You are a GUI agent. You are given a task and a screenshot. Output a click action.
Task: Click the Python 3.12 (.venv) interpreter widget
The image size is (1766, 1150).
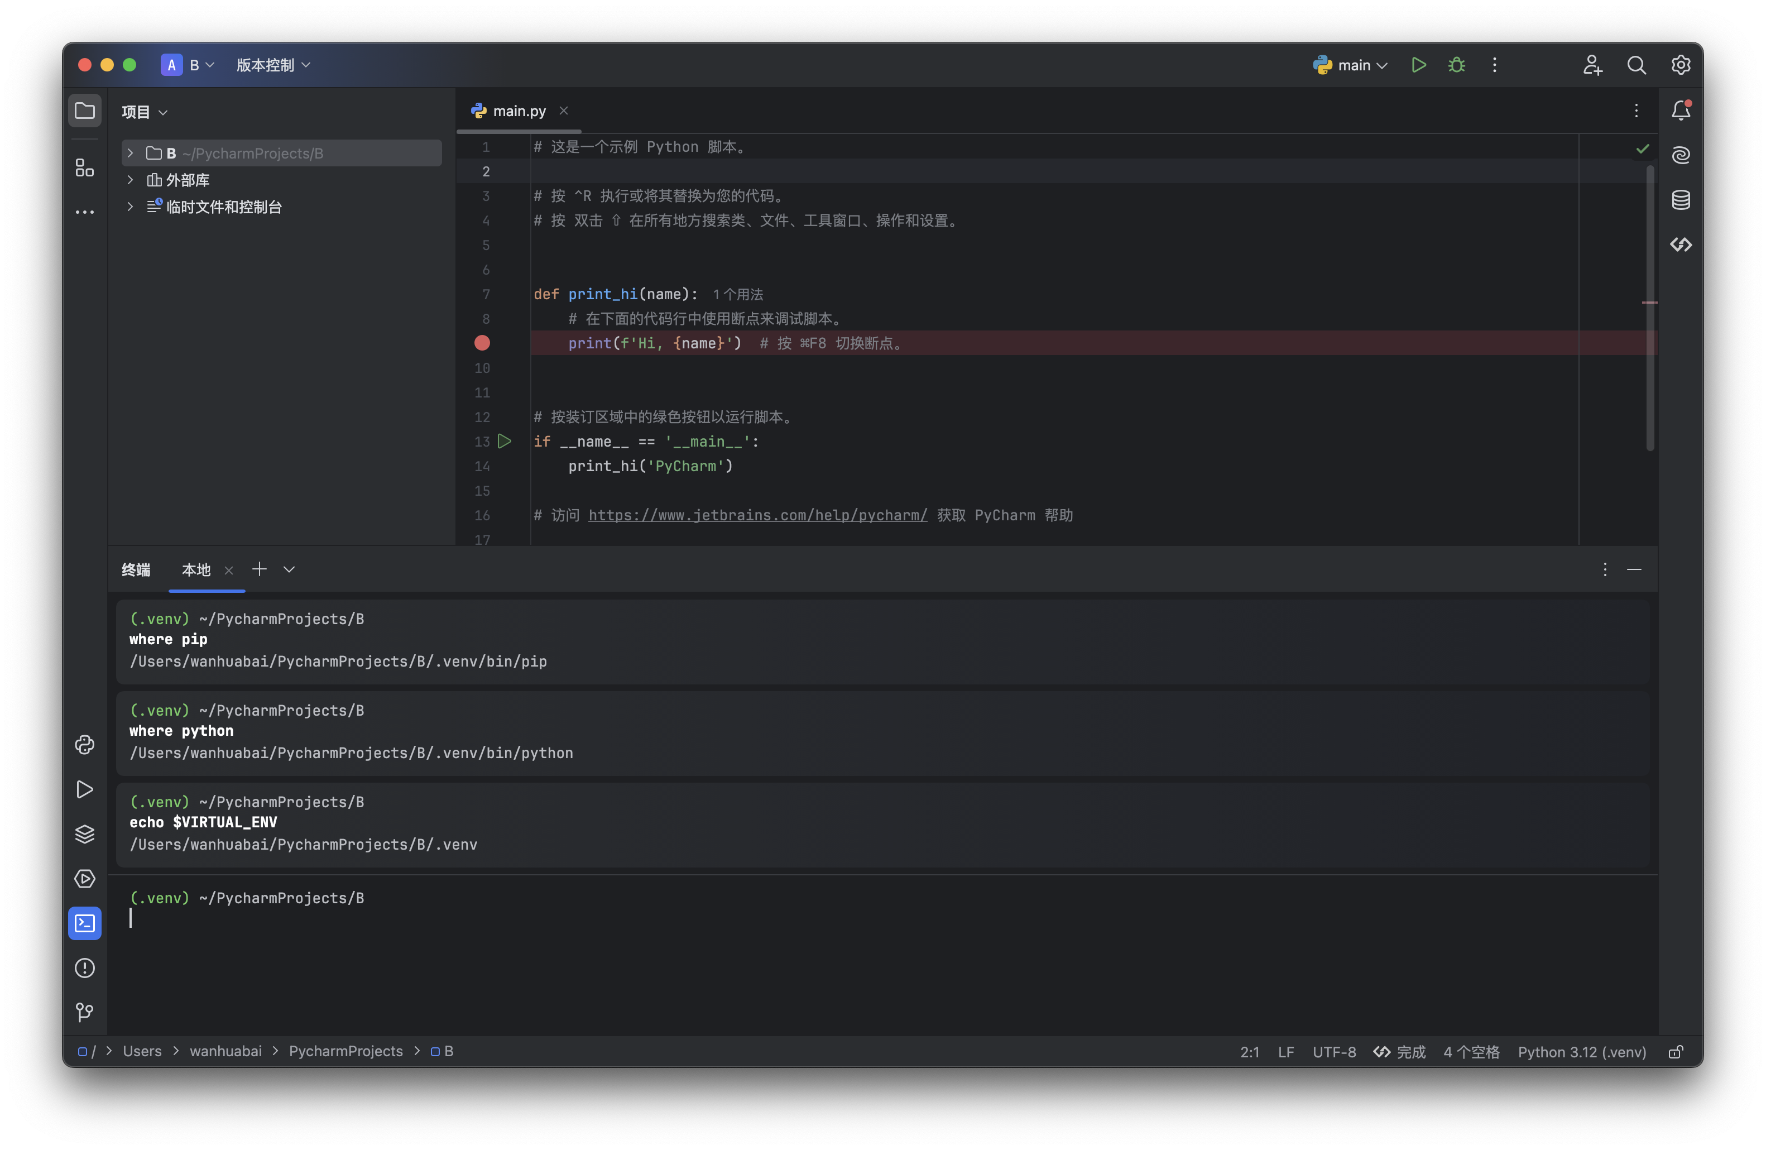click(x=1581, y=1052)
